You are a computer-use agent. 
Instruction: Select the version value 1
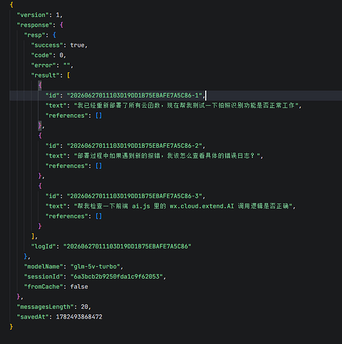point(58,15)
